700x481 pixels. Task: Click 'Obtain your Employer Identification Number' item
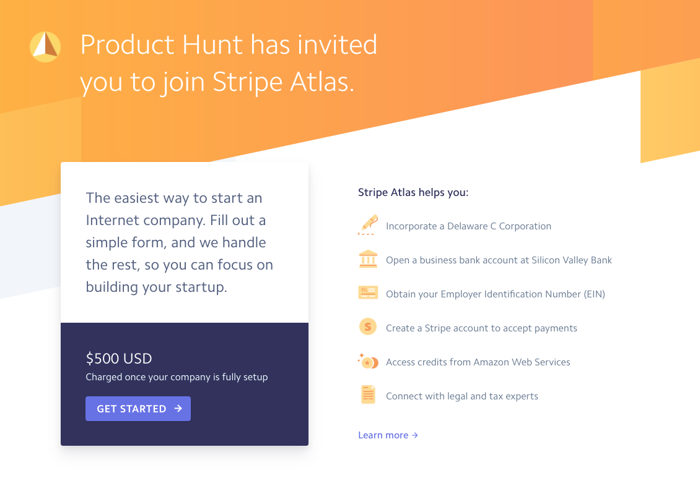click(x=495, y=294)
